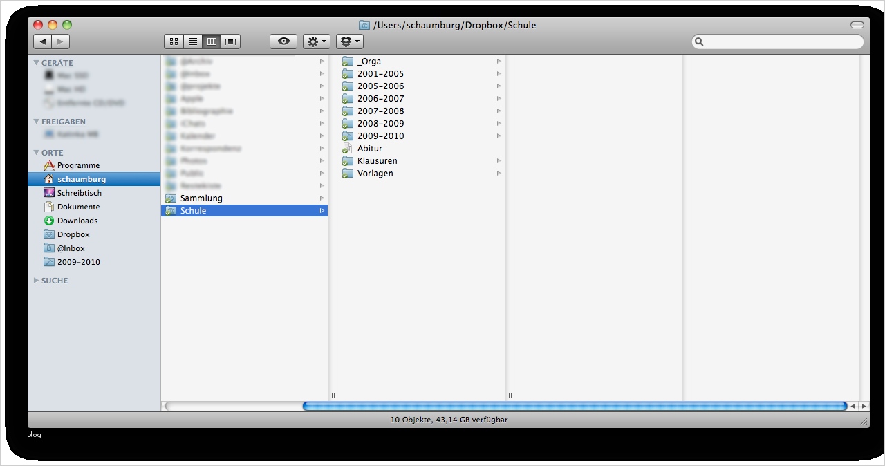Click the schaumburg home icon
The width and height of the screenshot is (885, 466).
[x=48, y=179]
